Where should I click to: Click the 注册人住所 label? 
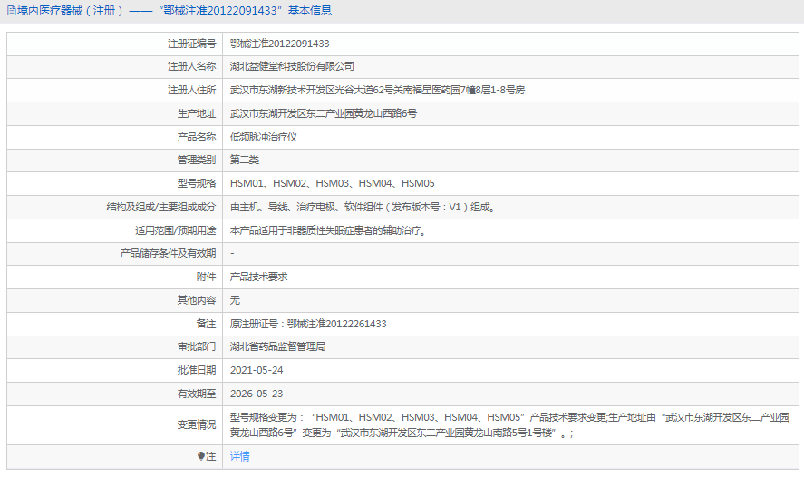pyautogui.click(x=192, y=90)
